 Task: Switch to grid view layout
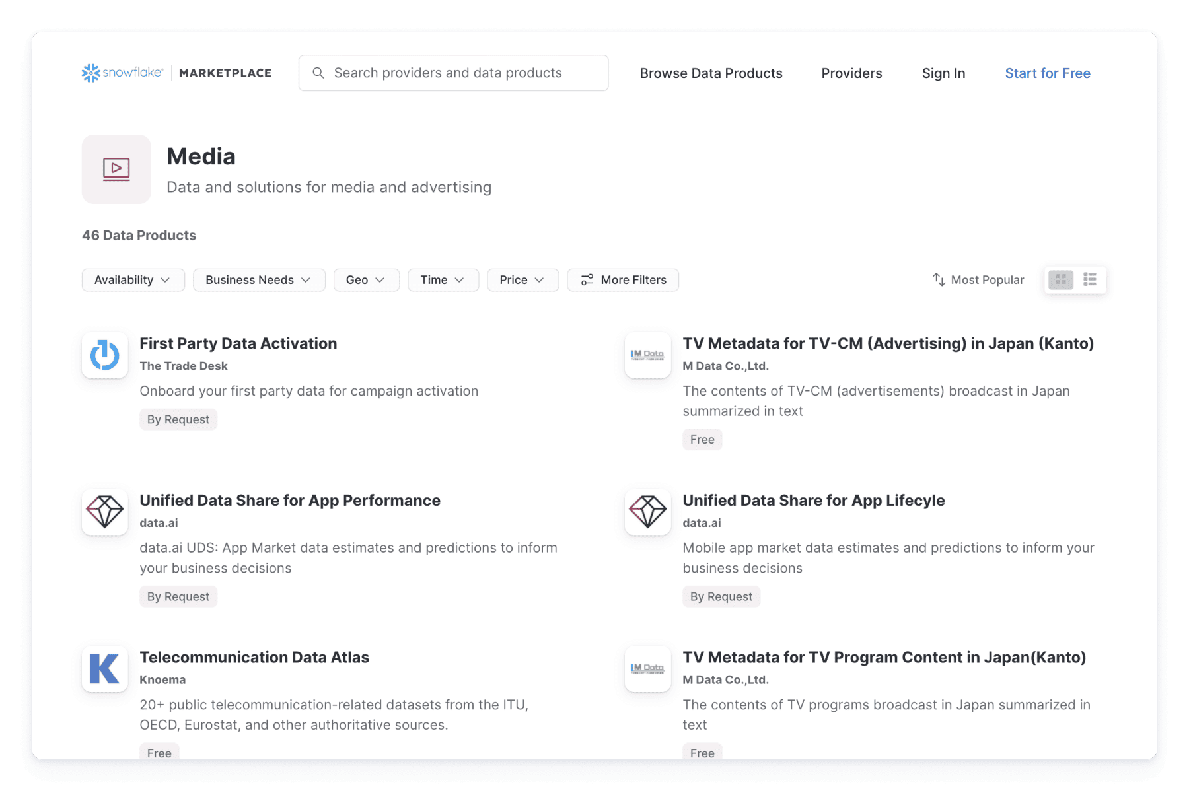coord(1061,279)
